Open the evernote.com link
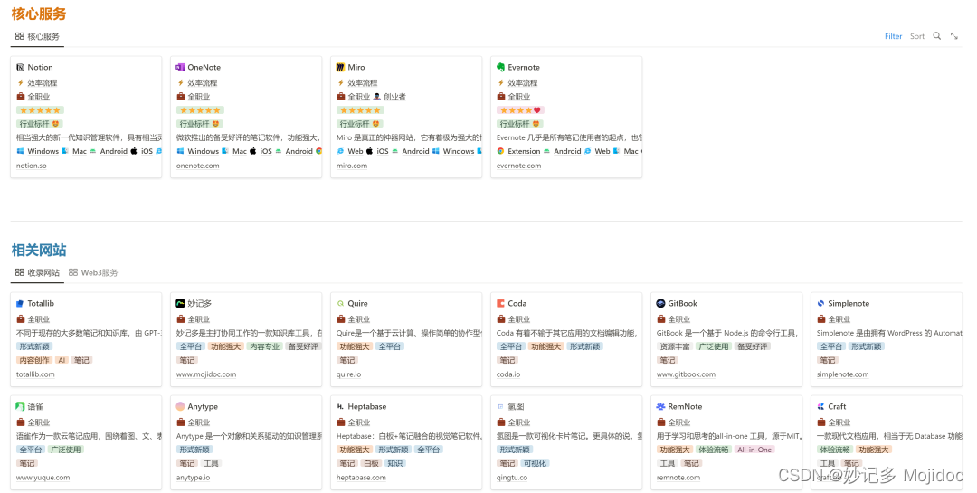This screenshot has height=493, width=977. (519, 166)
